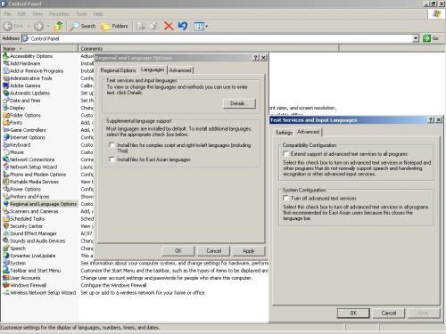This screenshot has height=334, width=446.
Task: Click OK in Regional and Language Options
Action: [178, 251]
